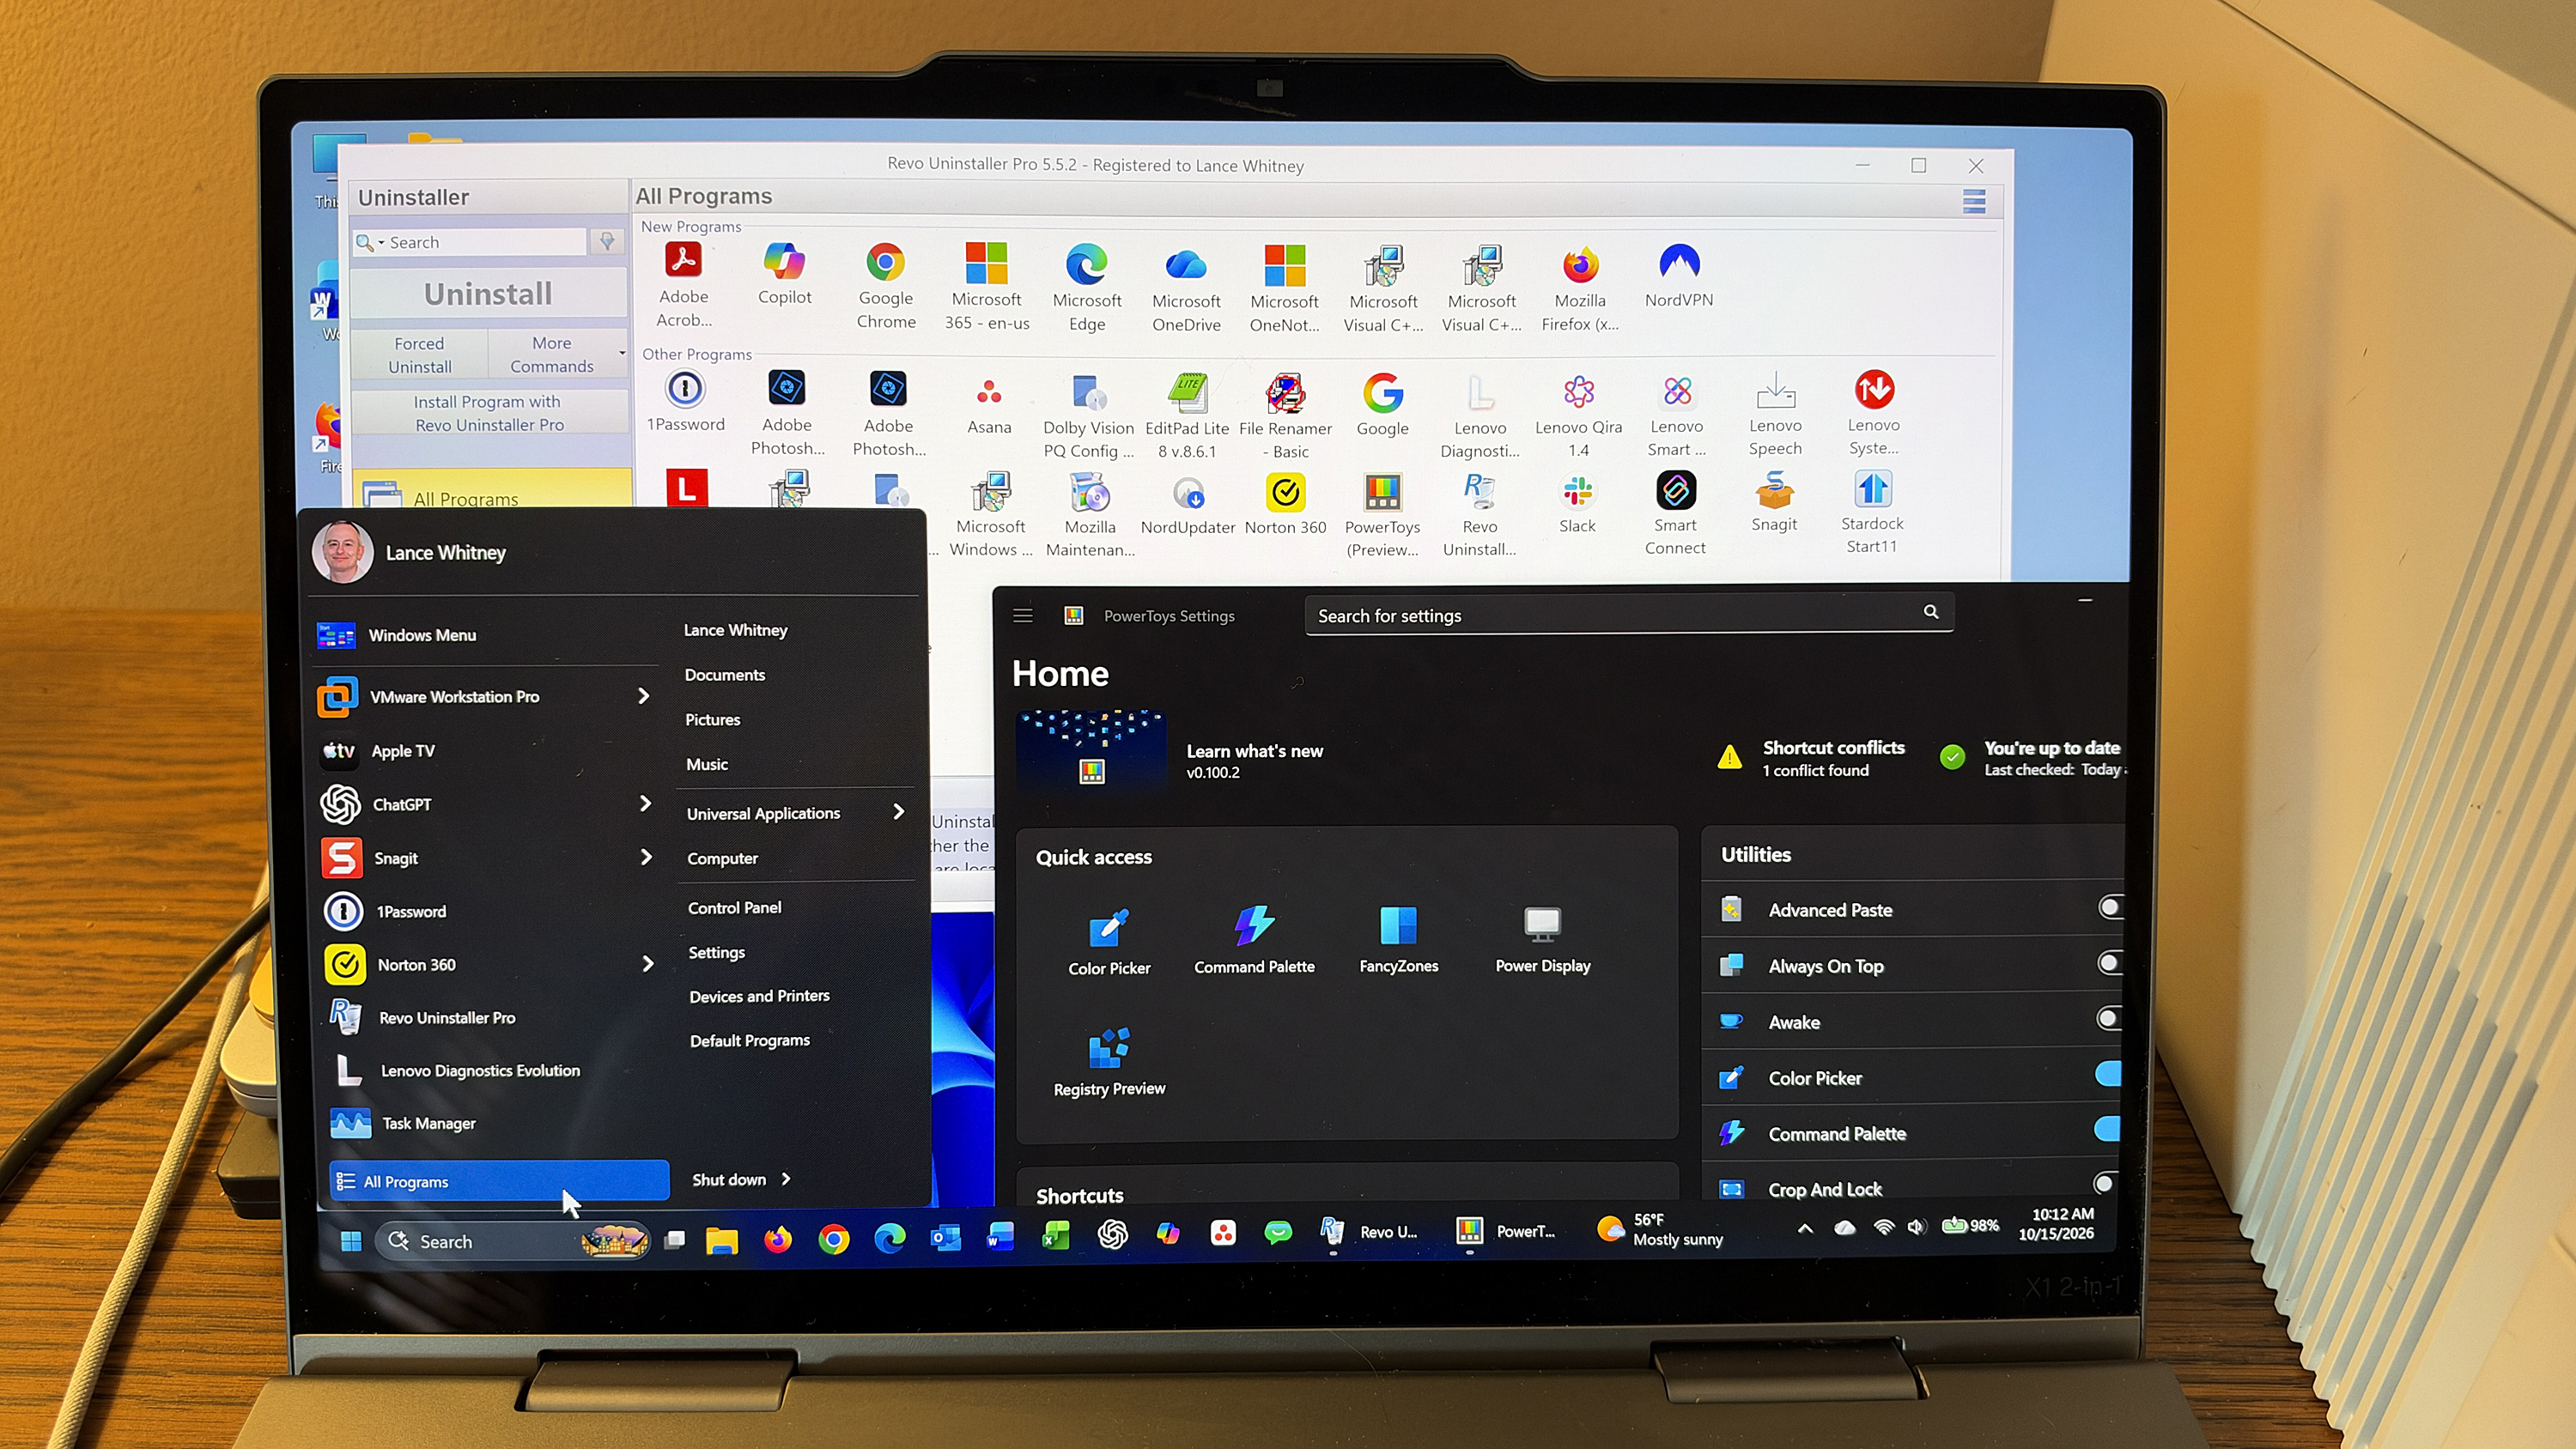Expand Universal Applications submenu arrow
The height and width of the screenshot is (1449, 2576).
[x=898, y=812]
